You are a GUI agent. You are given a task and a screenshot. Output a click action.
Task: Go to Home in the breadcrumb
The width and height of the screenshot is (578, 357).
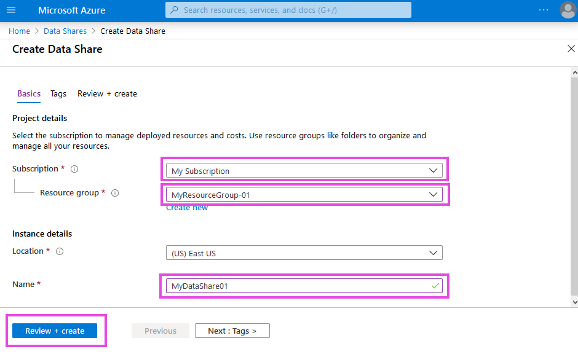(x=19, y=31)
